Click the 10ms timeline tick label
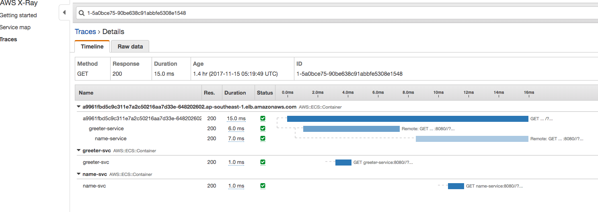This screenshot has height=212, width=598. [x=438, y=93]
